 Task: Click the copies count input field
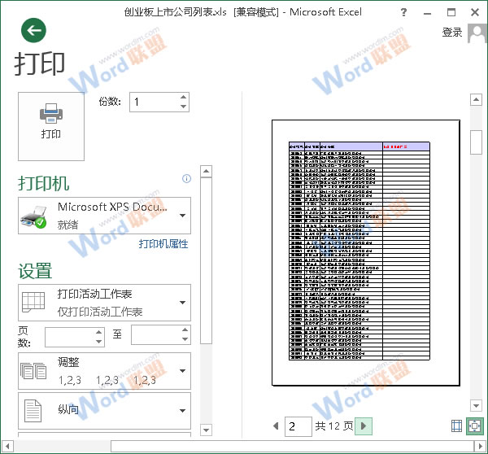154,102
